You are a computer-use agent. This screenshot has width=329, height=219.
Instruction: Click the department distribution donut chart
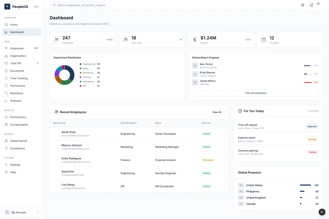[x=64, y=75]
